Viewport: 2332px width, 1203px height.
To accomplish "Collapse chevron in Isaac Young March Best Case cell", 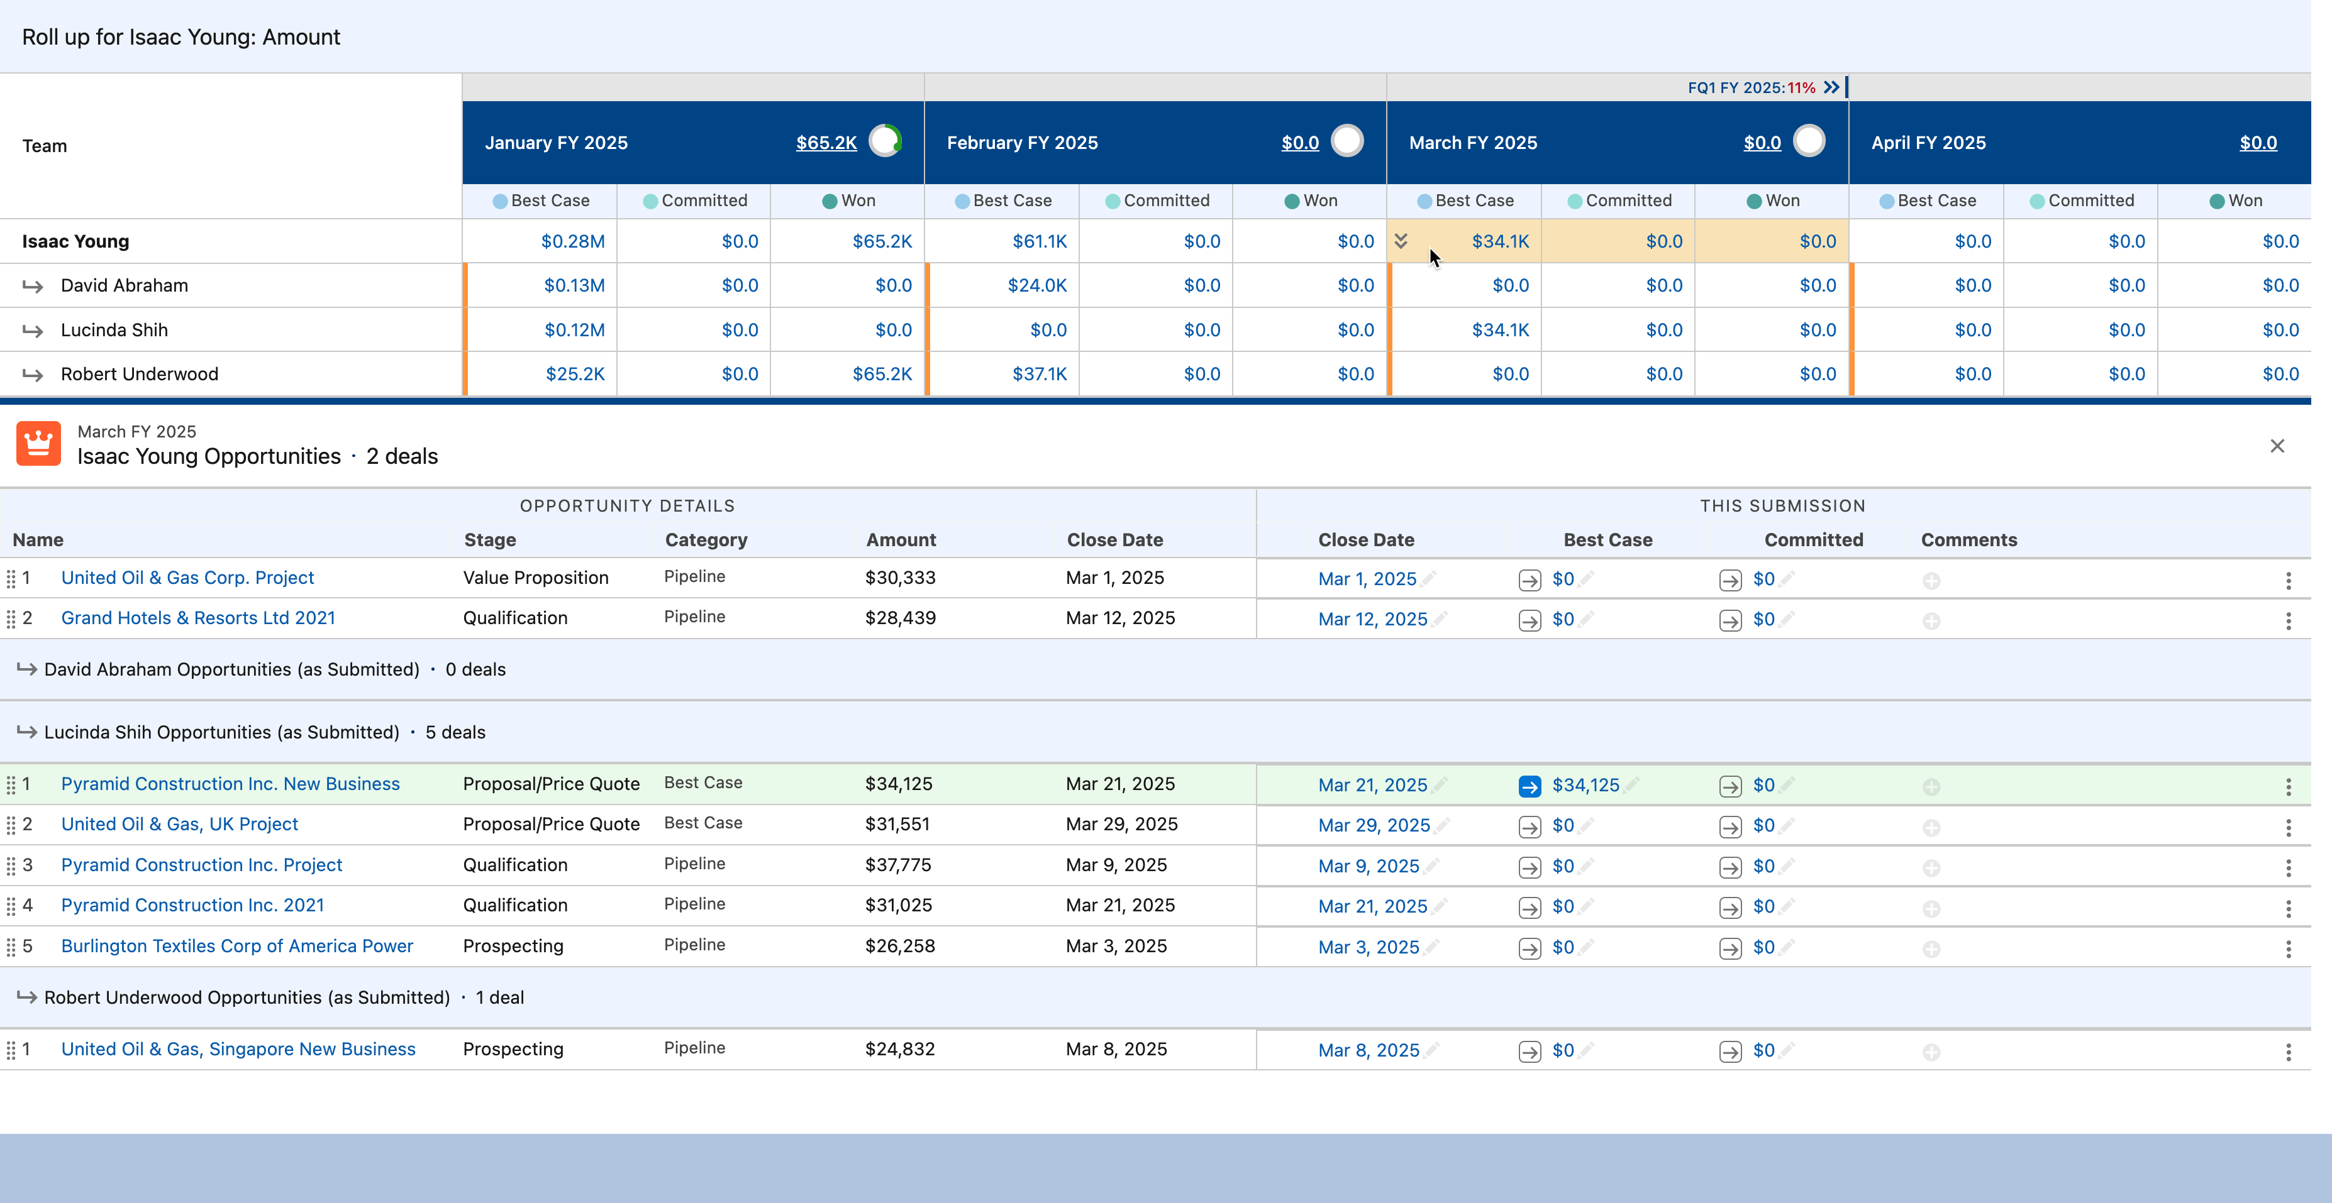I will click(x=1401, y=241).
